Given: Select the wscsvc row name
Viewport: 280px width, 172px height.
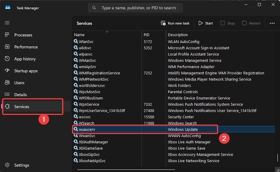Looking at the screenshot, I should pos(85,117).
